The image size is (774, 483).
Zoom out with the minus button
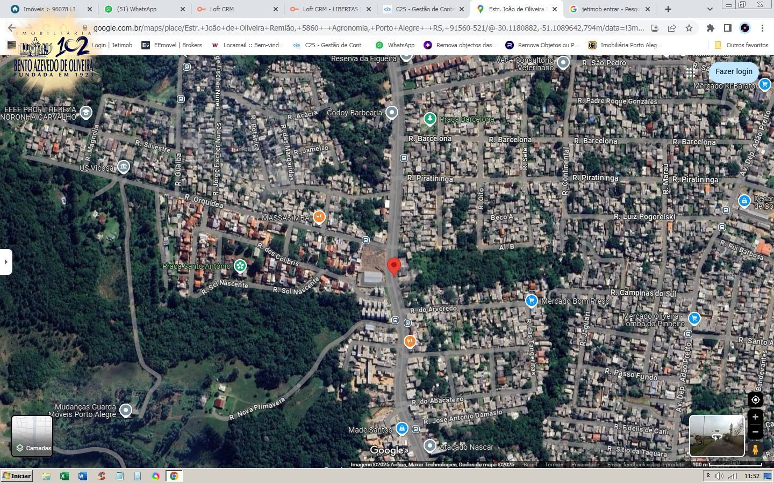(755, 432)
